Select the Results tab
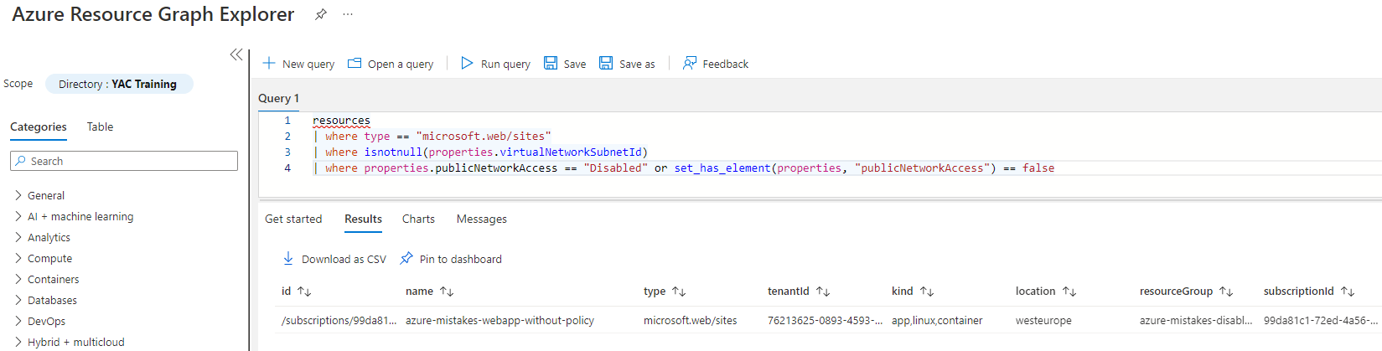The height and width of the screenshot is (351, 1382). tap(363, 219)
